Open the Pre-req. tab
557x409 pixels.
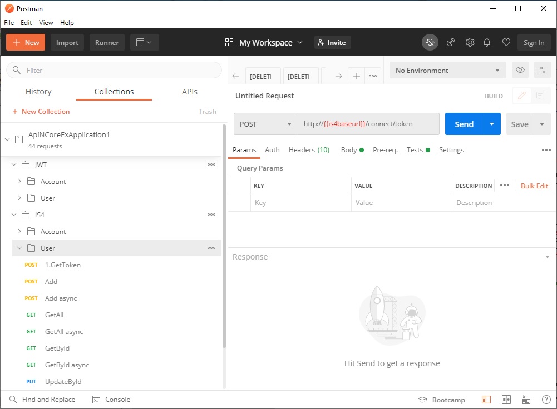pos(385,150)
